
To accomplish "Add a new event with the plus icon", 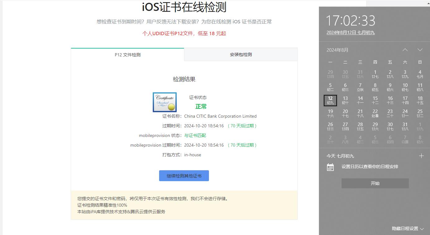I will (x=421, y=156).
